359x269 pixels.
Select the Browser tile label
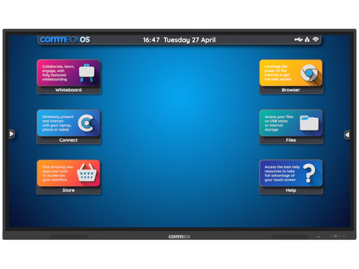point(291,90)
